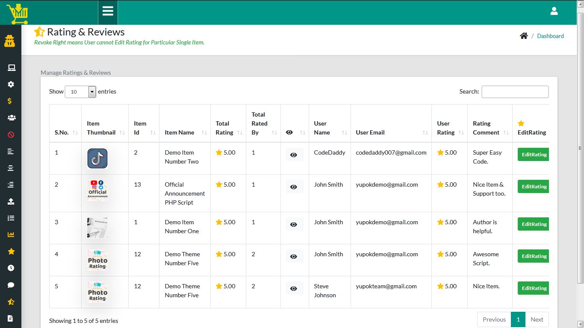This screenshot has width=584, height=328.
Task: Click inside the Search field
Action: (515, 92)
